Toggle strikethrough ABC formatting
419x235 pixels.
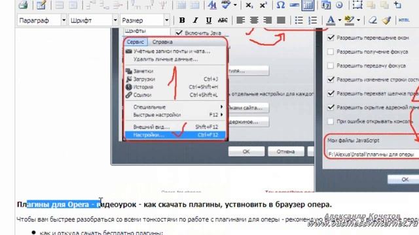(223, 20)
